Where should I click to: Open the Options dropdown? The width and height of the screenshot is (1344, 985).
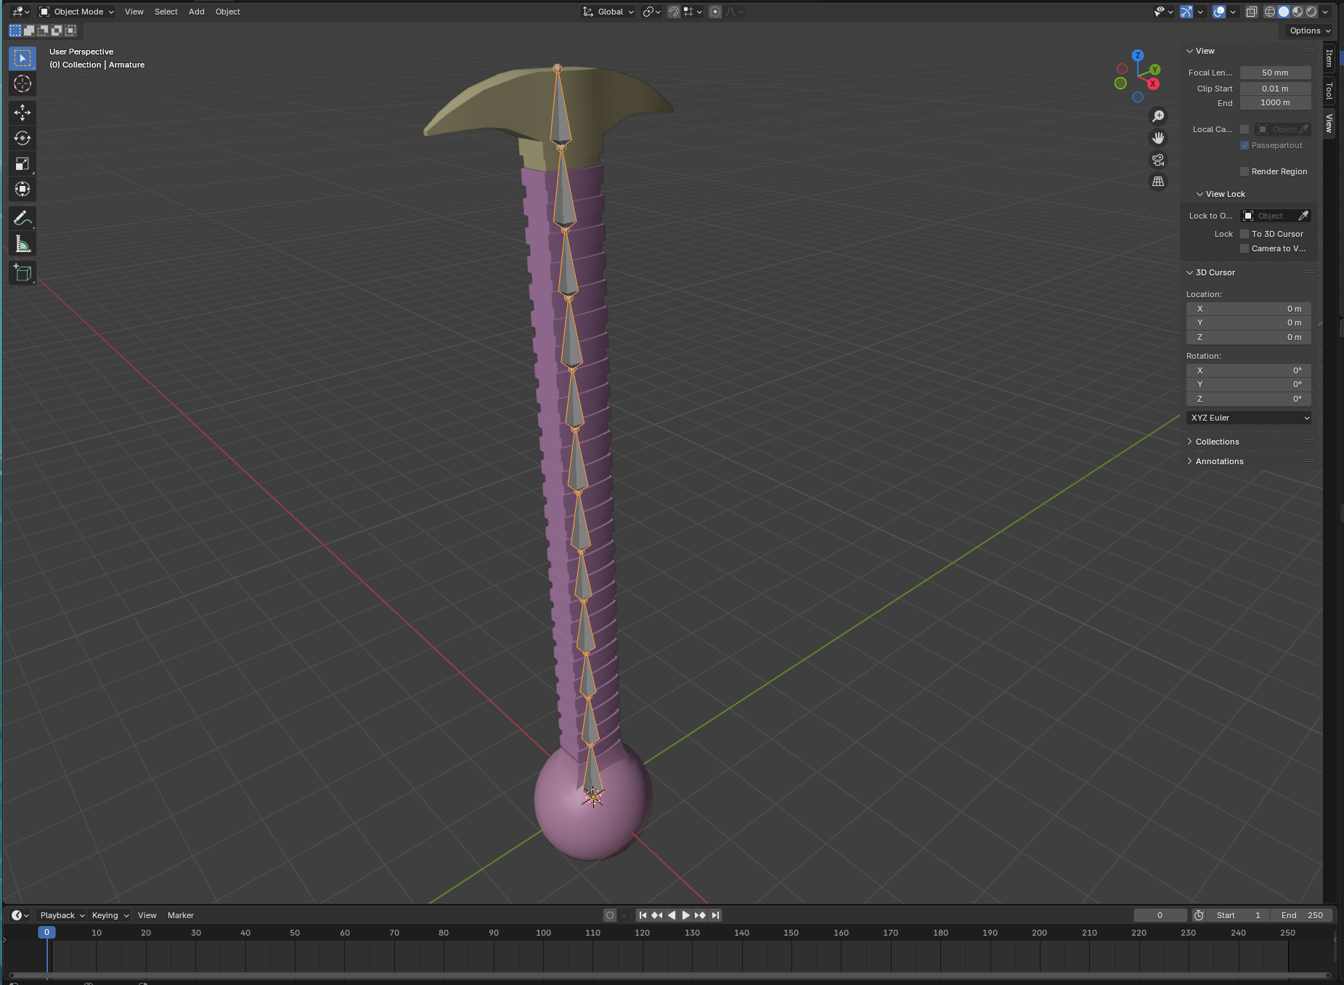coord(1309,31)
